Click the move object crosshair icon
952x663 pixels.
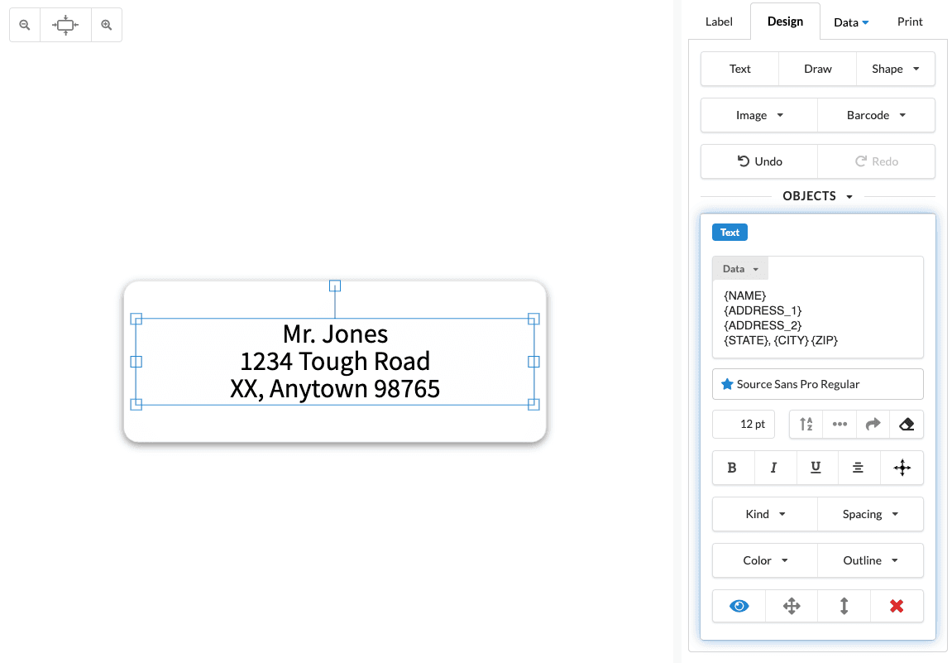[902, 468]
